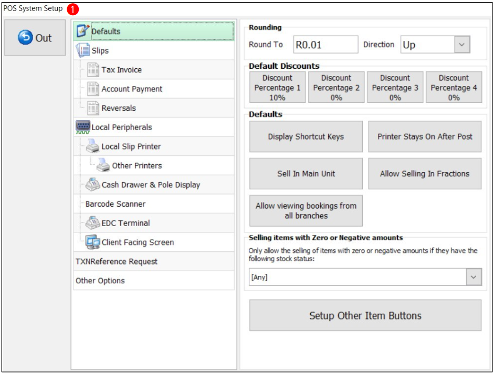Click Discount Percentage 4 button
Viewport: 494px width, 374px height.
click(454, 87)
